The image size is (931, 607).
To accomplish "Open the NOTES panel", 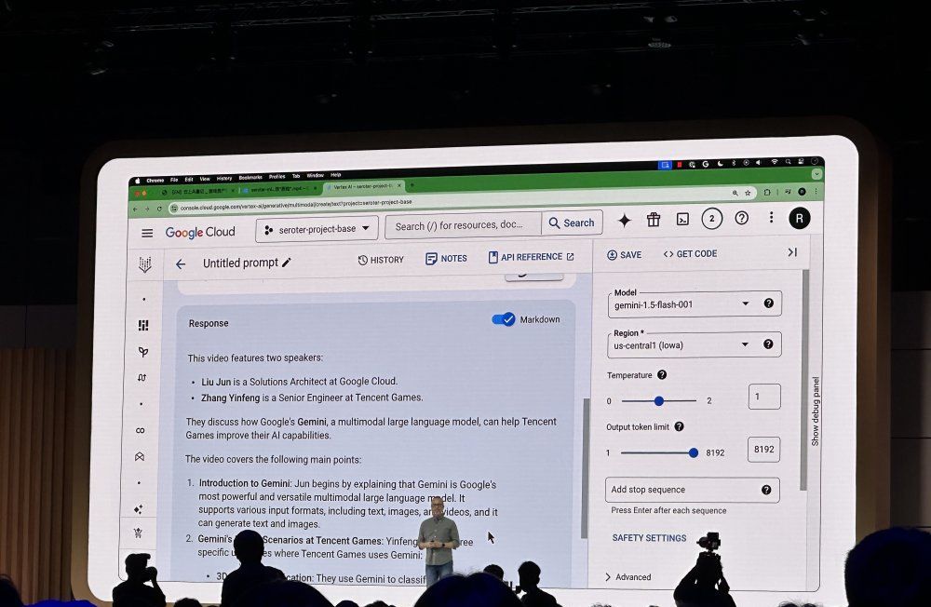I will coord(446,259).
